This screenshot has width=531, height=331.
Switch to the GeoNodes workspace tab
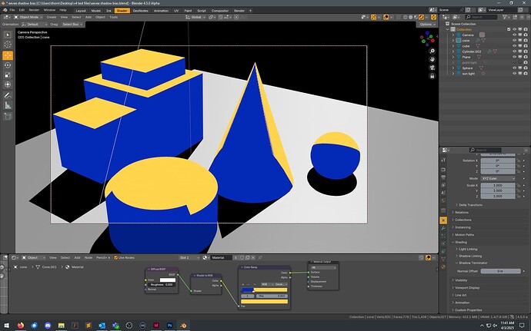(x=140, y=11)
